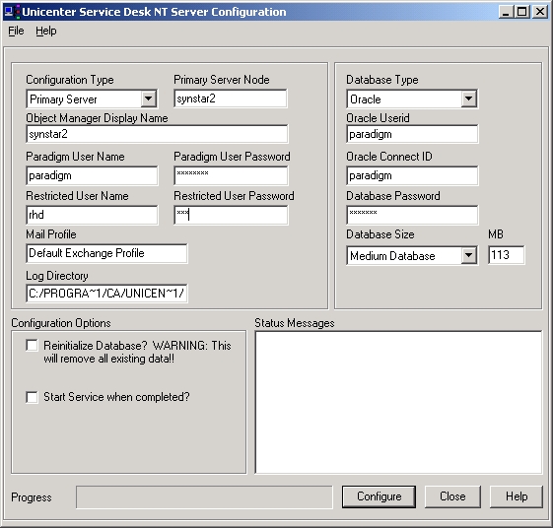Click the Progress bar
Screen dimensions: 553x528
pos(204,497)
